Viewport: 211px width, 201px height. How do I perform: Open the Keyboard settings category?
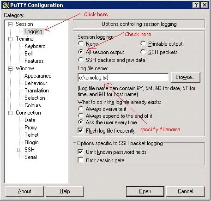(35, 46)
